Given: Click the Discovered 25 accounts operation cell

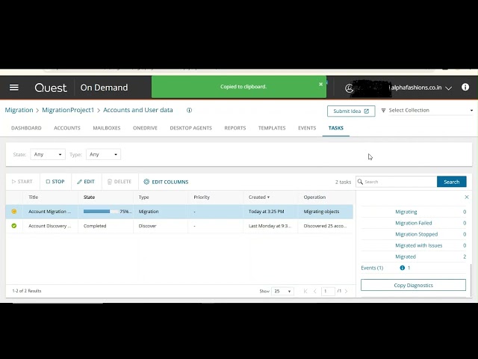Looking at the screenshot, I should [x=325, y=226].
